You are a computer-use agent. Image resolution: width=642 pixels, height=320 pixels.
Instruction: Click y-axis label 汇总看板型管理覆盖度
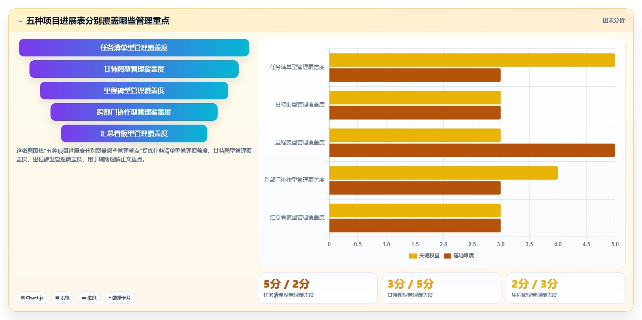pos(297,217)
